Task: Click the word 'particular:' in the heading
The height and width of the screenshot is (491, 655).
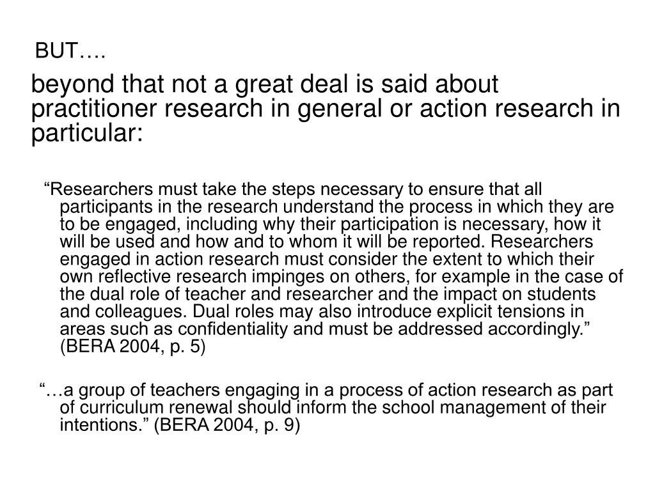Action: coord(87,134)
